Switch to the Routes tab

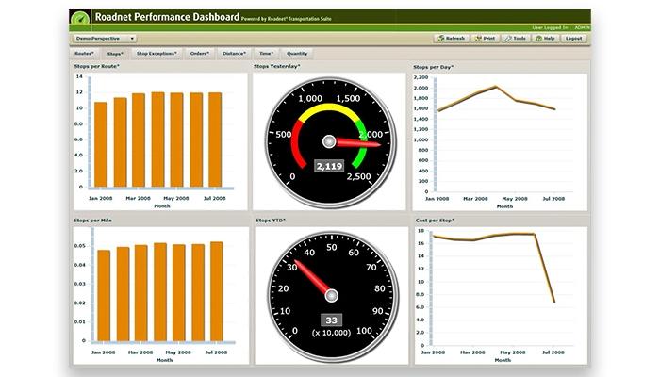click(x=84, y=54)
